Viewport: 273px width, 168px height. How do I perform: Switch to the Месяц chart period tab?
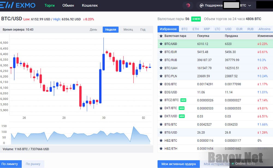(x=128, y=29)
